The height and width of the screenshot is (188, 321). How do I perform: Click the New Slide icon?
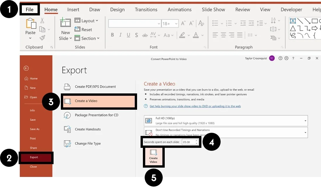click(65, 23)
